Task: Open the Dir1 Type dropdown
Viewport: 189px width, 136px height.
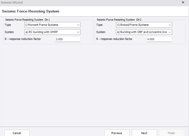Action: 52,25
